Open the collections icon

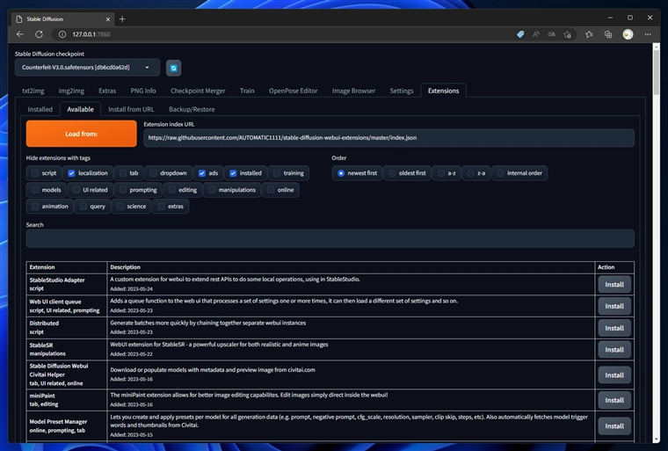pos(608,34)
